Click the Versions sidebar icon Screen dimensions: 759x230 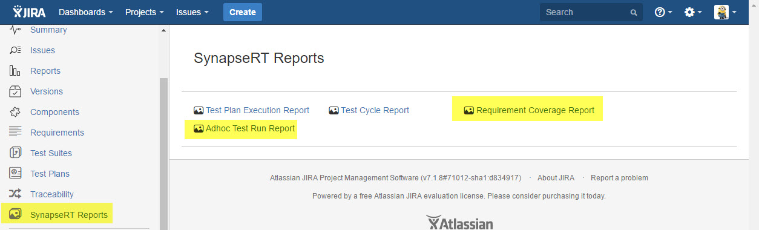tap(16, 91)
